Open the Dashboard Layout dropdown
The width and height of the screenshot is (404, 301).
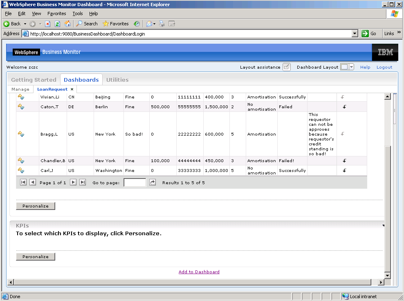351,67
